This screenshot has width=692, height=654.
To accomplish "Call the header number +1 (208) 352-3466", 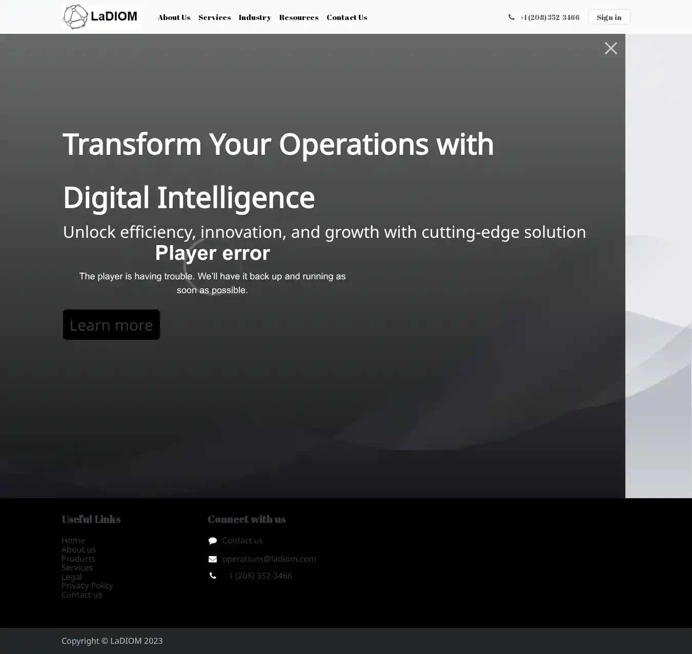I will coord(549,17).
